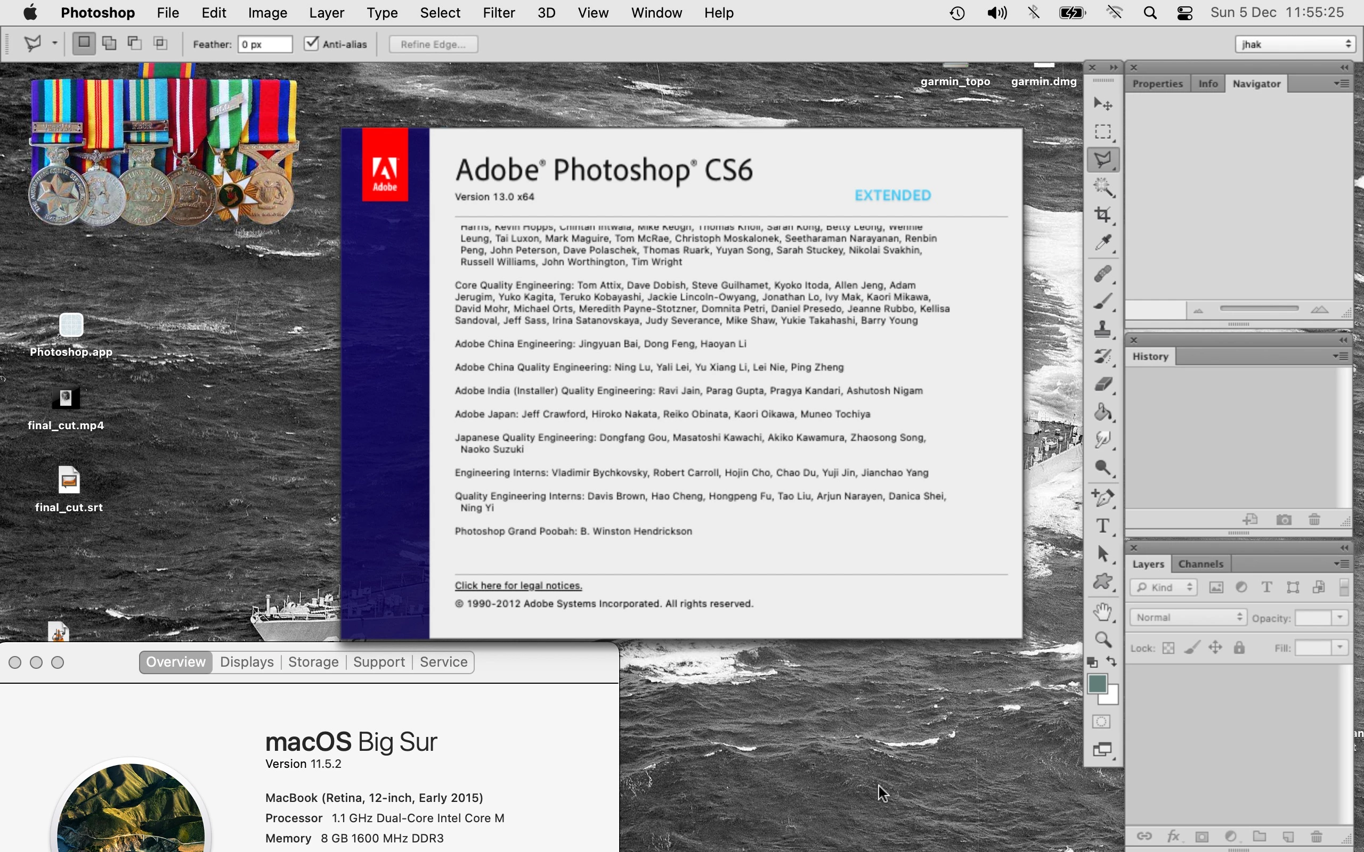Open the Normal blend mode dropdown

click(x=1188, y=618)
